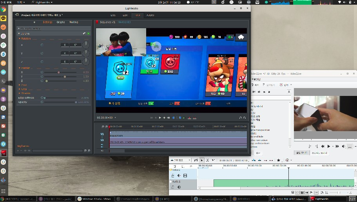Switch to the EDIT tab in Lightworks
Viewport: 357px width, 202px height.
[x=125, y=15]
